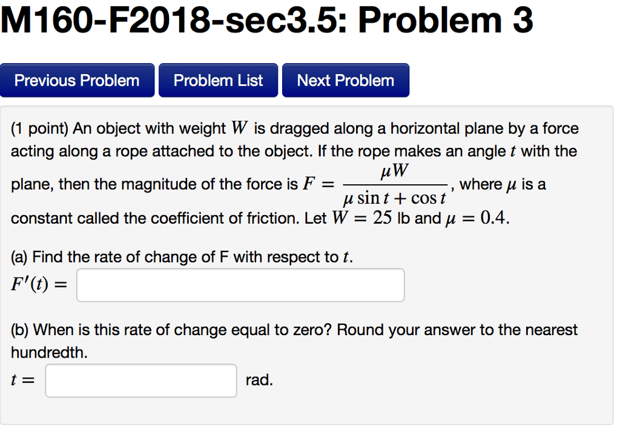Image resolution: width=620 pixels, height=437 pixels.
Task: Click the '(1 point)' text label
Action: click(x=36, y=128)
